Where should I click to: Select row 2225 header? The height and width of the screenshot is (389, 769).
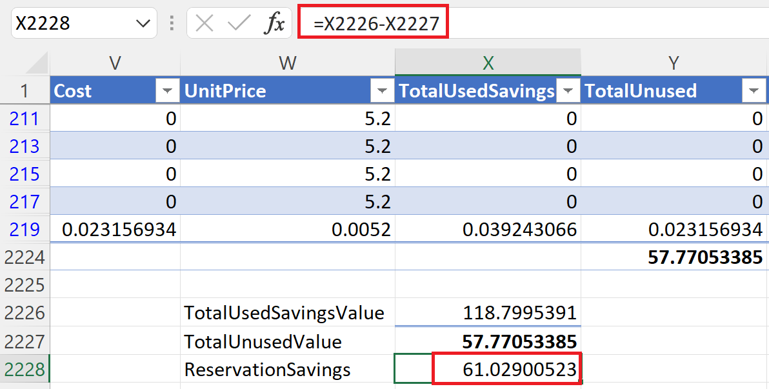(25, 284)
